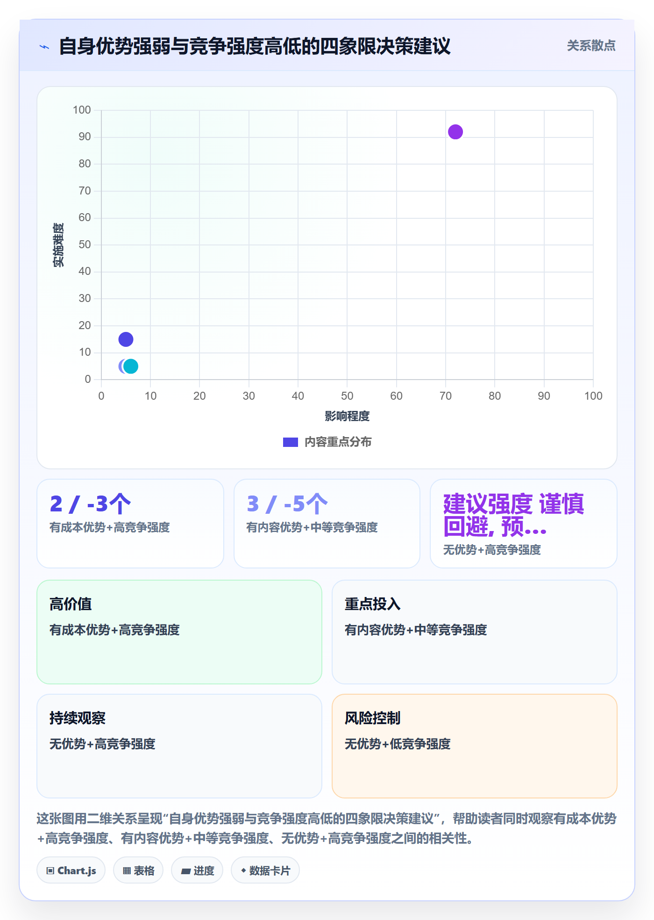Click the 实施难度 y-axis title

[x=58, y=245]
